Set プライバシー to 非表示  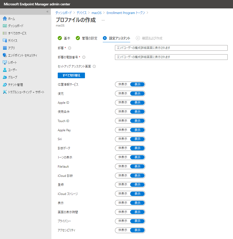click(123, 221)
